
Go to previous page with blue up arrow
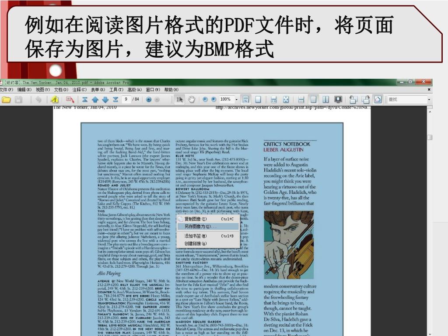pos(95,99)
